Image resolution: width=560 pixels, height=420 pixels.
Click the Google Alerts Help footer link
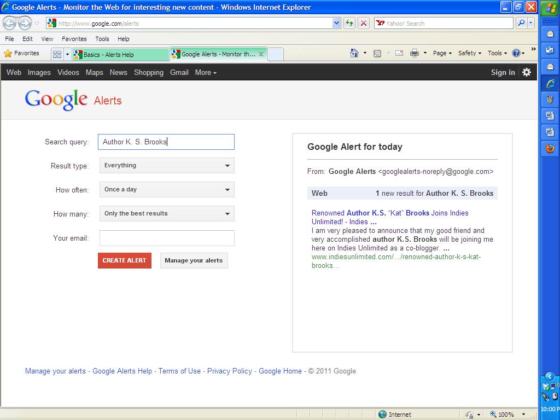[122, 371]
